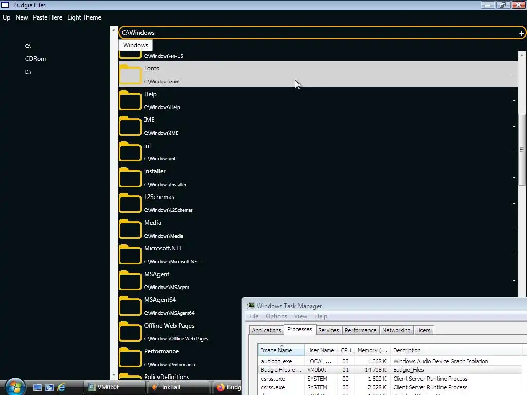Select the Budgie Files.exe process
The width and height of the screenshot is (527, 395).
click(x=390, y=370)
